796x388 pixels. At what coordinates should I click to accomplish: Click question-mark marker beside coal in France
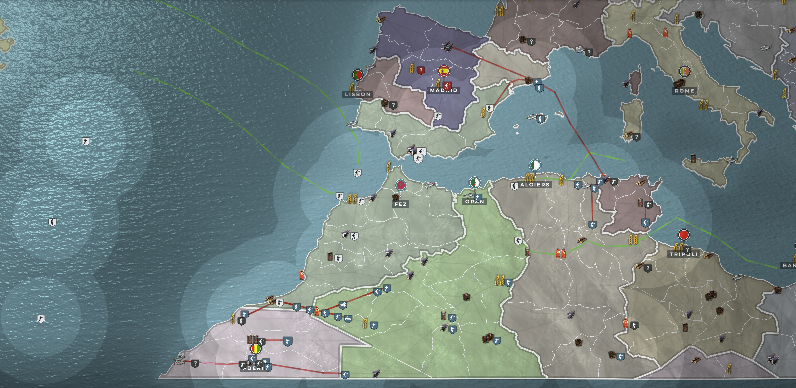532,42
